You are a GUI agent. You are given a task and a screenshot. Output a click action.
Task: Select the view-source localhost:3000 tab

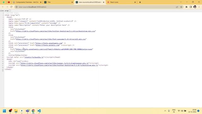pyautogui.click(x=90, y=2)
